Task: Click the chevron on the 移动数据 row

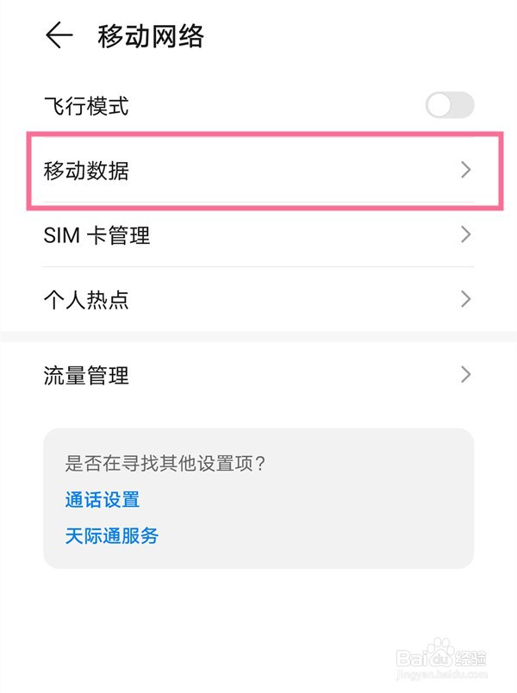Action: pos(466,170)
